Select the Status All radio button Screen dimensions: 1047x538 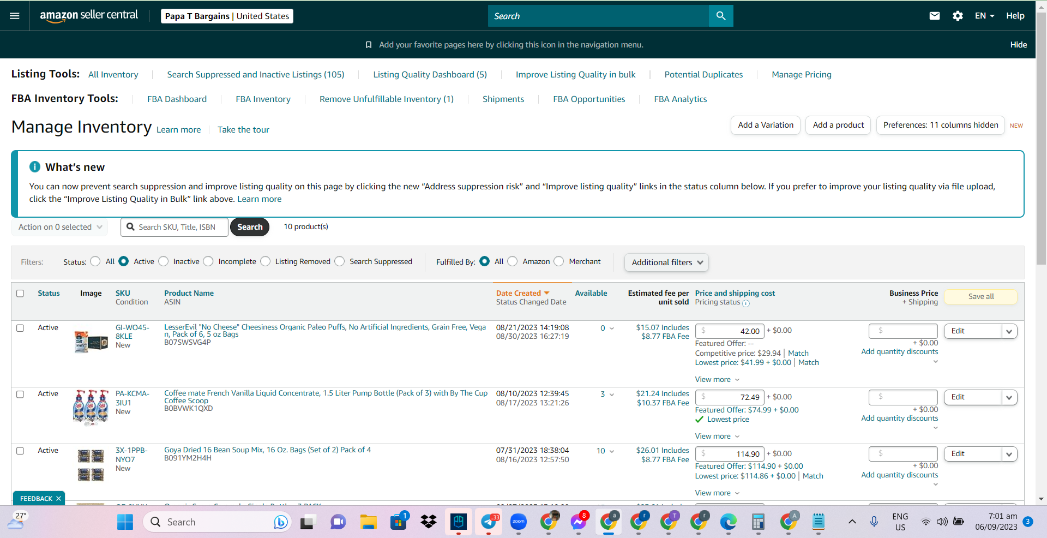click(x=95, y=261)
